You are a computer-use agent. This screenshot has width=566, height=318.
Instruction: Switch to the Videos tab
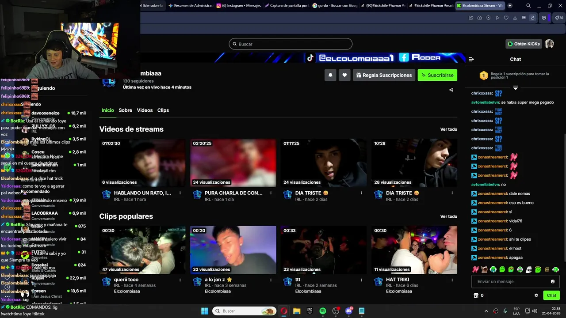(145, 110)
